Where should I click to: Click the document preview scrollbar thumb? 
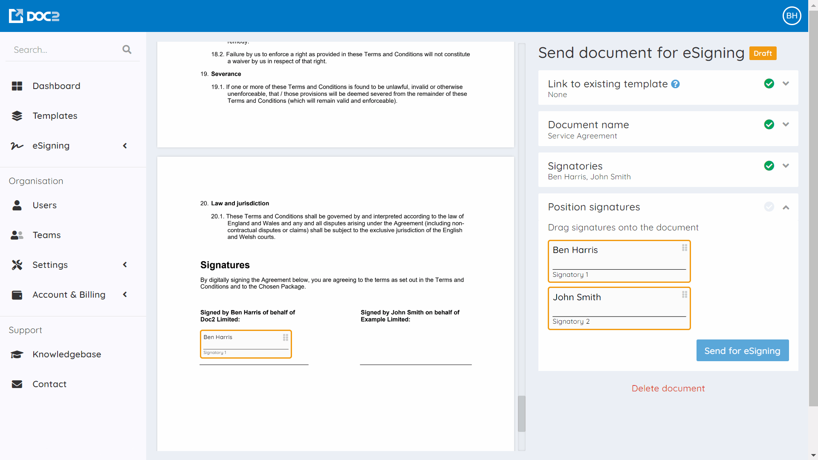click(521, 414)
